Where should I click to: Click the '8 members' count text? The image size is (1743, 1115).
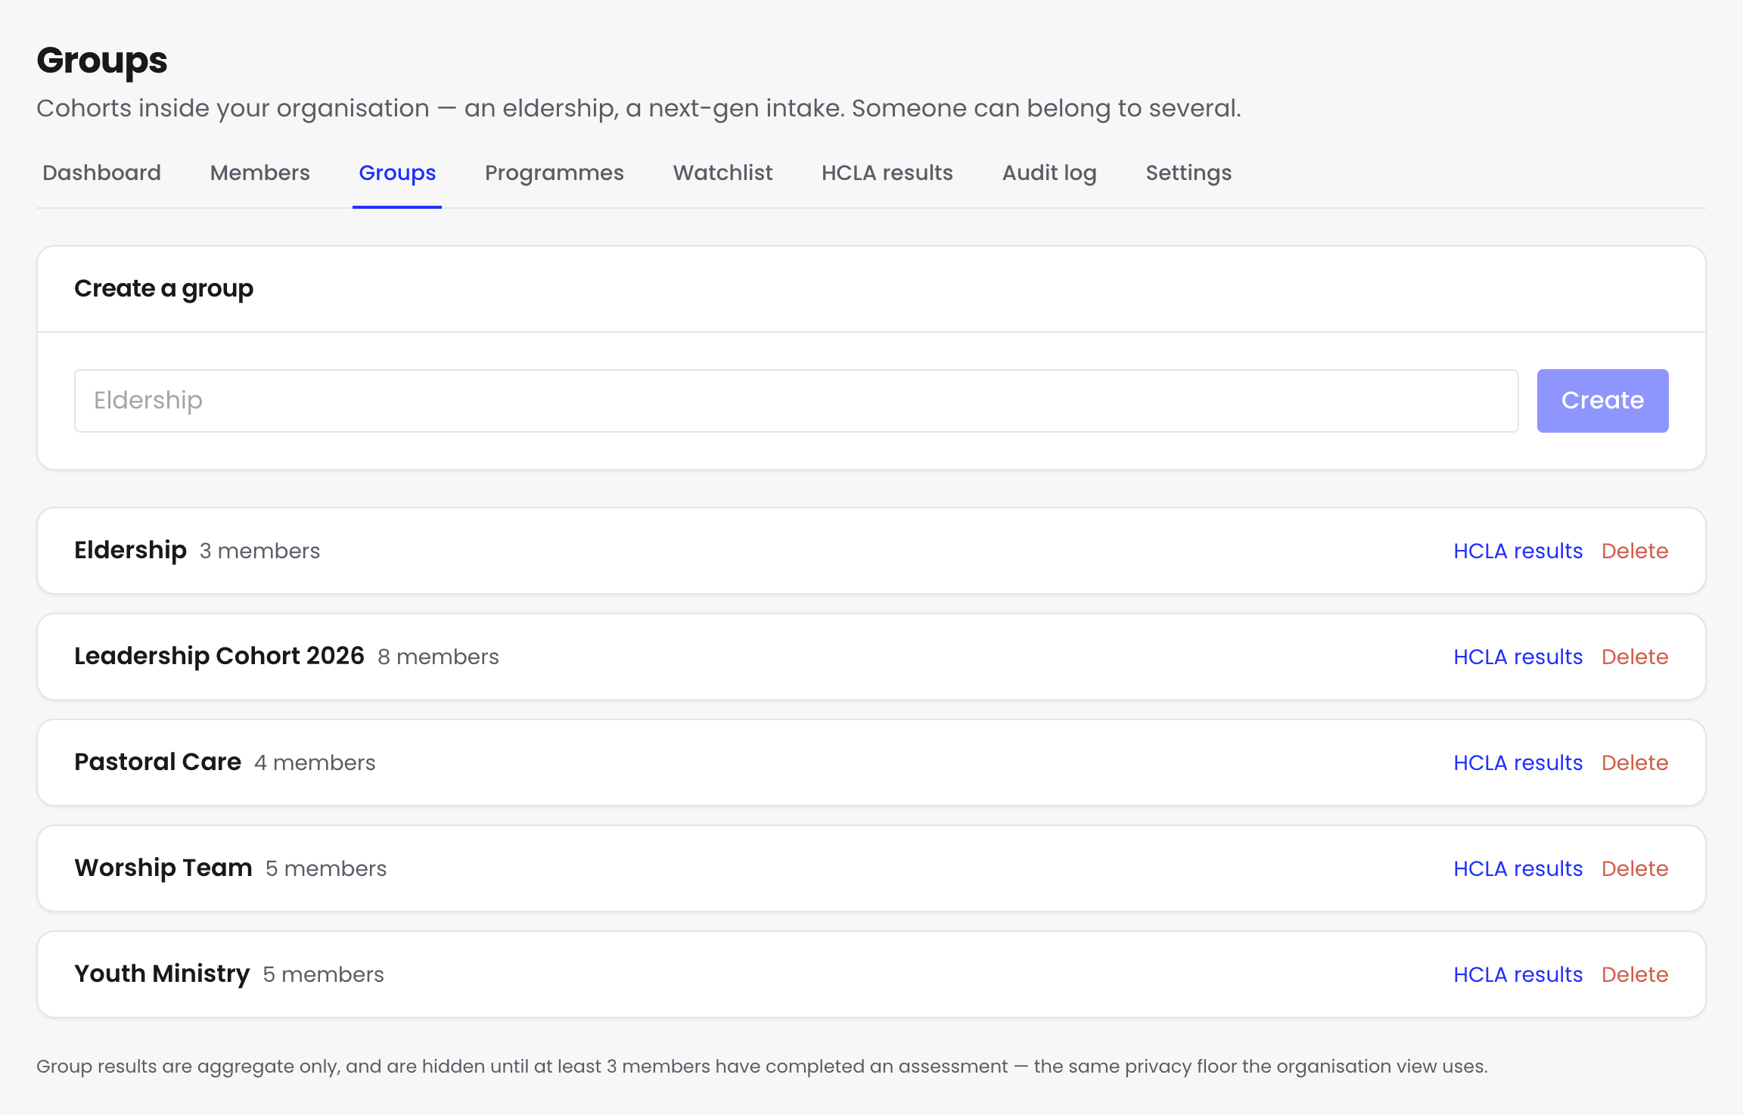click(x=438, y=657)
